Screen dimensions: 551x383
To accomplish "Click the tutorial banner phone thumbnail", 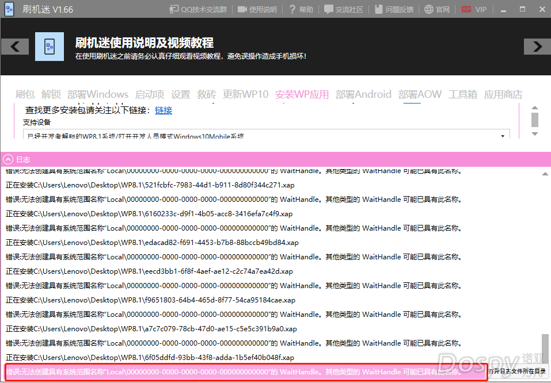I will pyautogui.click(x=50, y=47).
